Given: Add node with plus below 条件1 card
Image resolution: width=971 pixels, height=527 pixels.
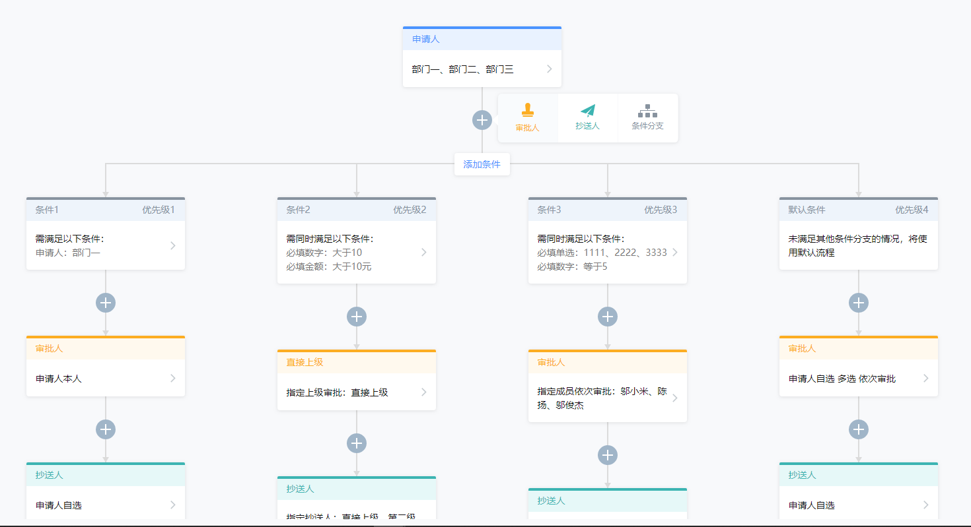Looking at the screenshot, I should 106,303.
